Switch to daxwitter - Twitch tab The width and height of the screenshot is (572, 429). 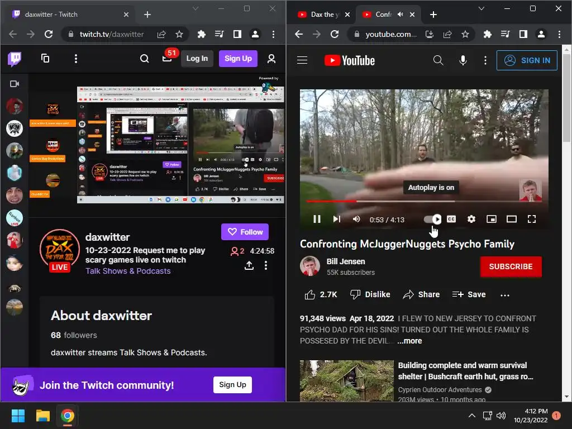[x=69, y=15]
